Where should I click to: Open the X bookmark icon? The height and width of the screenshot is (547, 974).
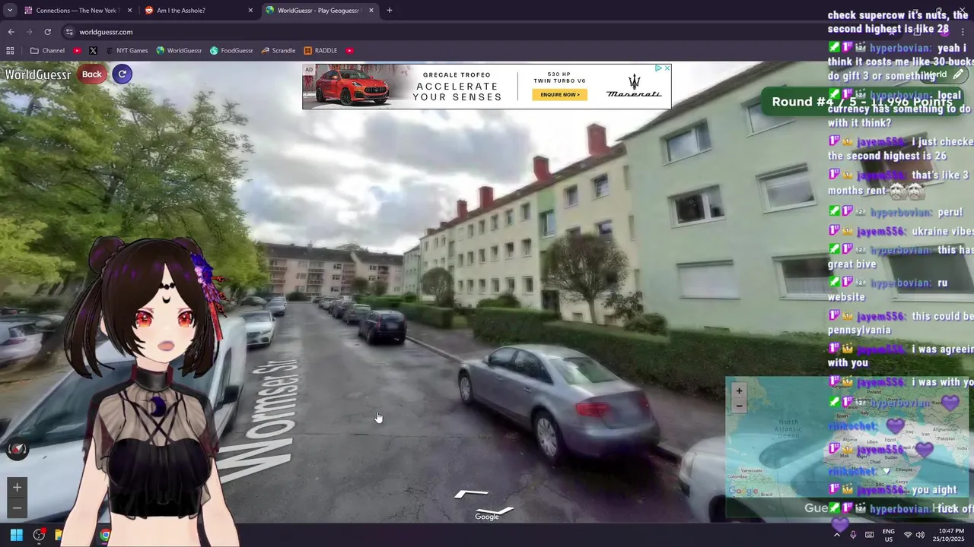click(x=93, y=51)
